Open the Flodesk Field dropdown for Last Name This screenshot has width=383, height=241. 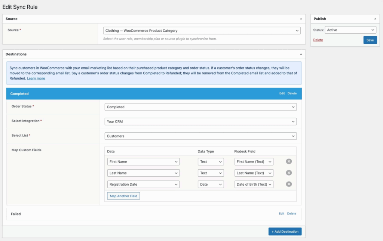point(254,173)
